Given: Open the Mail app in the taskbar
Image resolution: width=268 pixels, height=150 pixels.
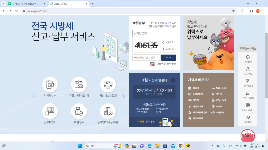Looking at the screenshot, I should pos(173,146).
